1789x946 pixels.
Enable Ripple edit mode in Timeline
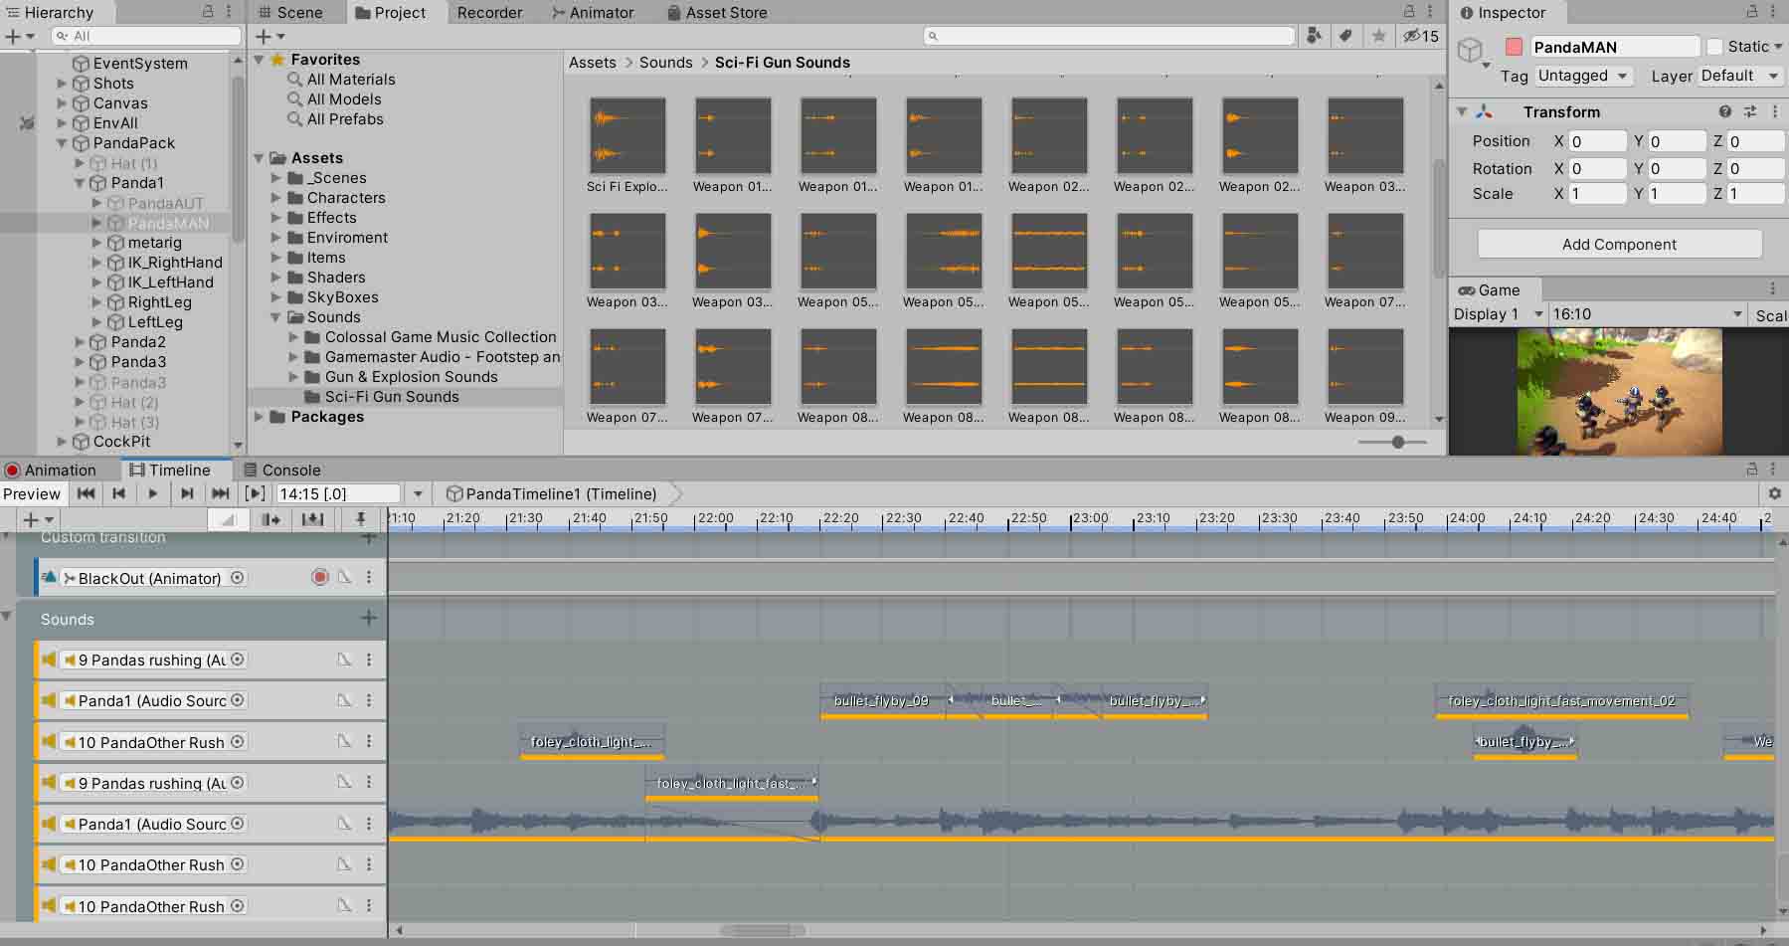270,519
